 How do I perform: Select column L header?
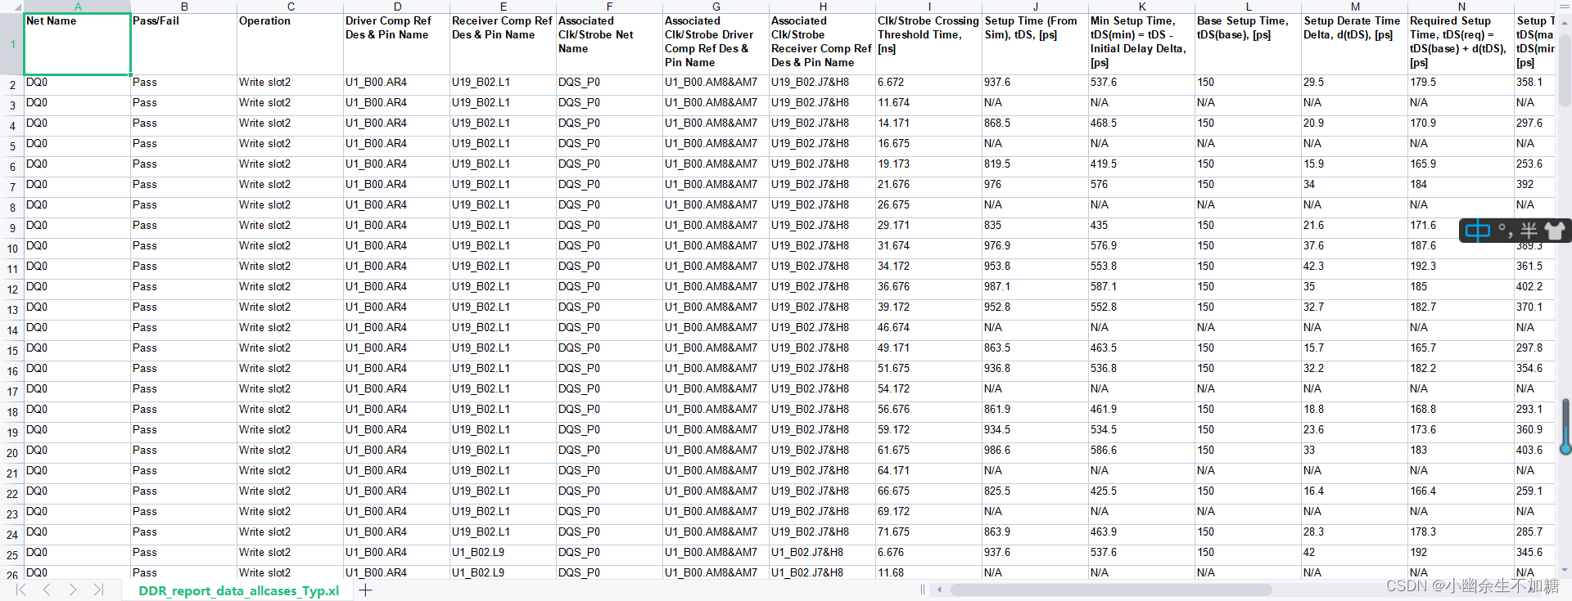click(x=1249, y=6)
